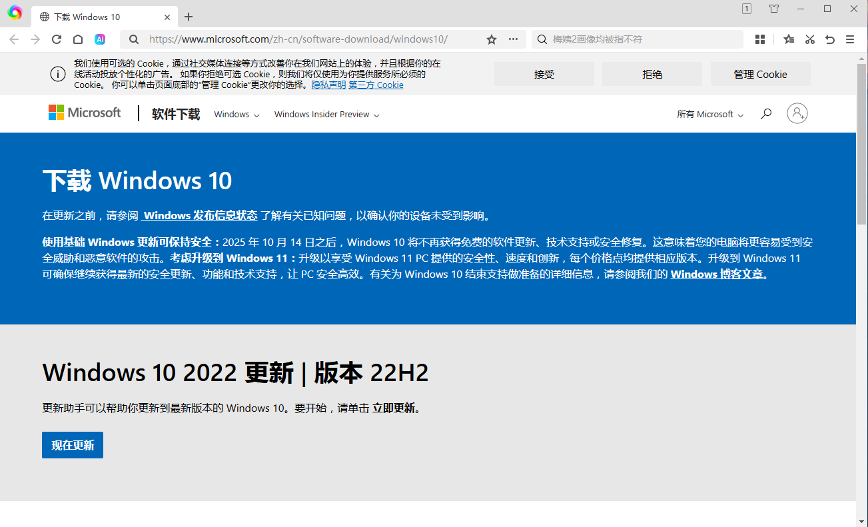Bookmark this page with star icon
The image size is (868, 527).
pos(492,39)
